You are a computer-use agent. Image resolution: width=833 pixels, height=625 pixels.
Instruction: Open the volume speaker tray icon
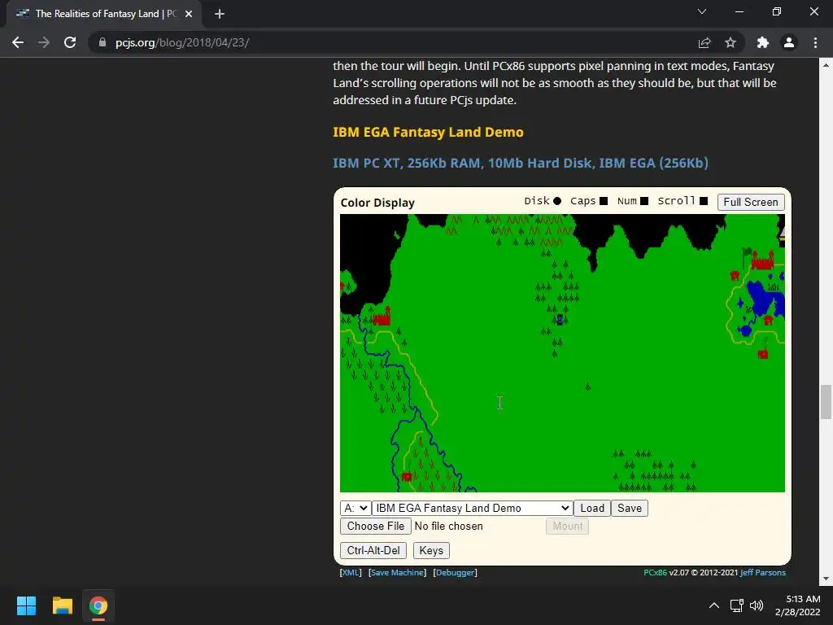[757, 605]
